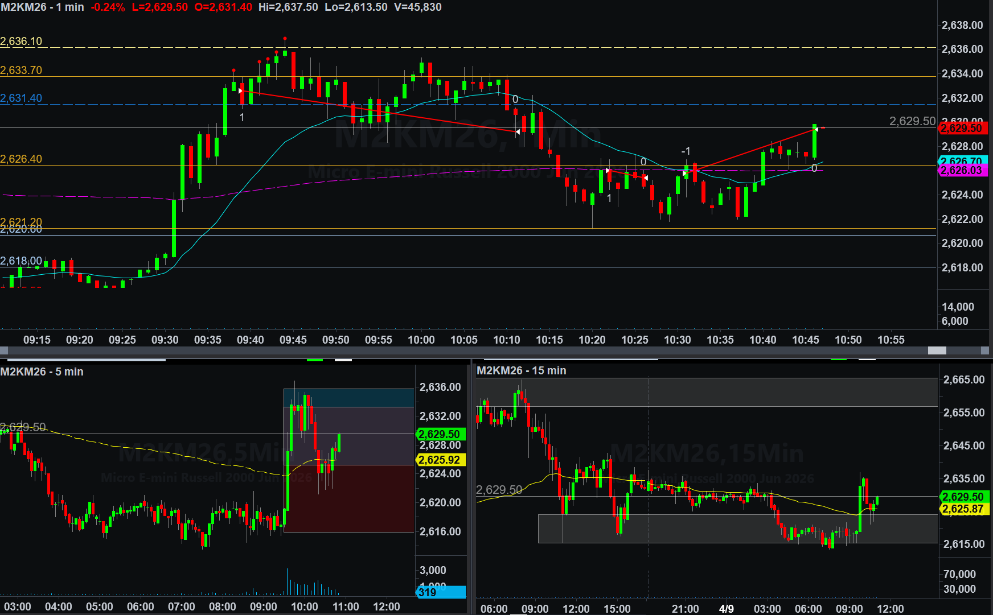The height and width of the screenshot is (615, 993).
Task: Select the M2KM26 - 15 min chart title
Action: tap(521, 370)
